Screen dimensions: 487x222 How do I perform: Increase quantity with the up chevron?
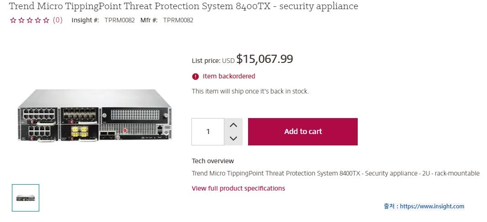click(233, 125)
